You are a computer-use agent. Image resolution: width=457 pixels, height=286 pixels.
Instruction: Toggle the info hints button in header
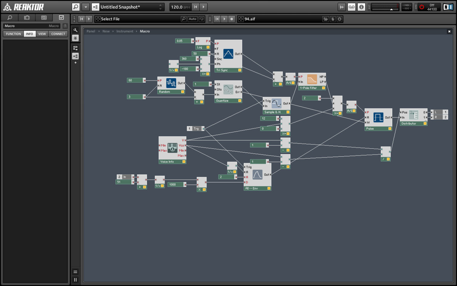[x=361, y=7]
